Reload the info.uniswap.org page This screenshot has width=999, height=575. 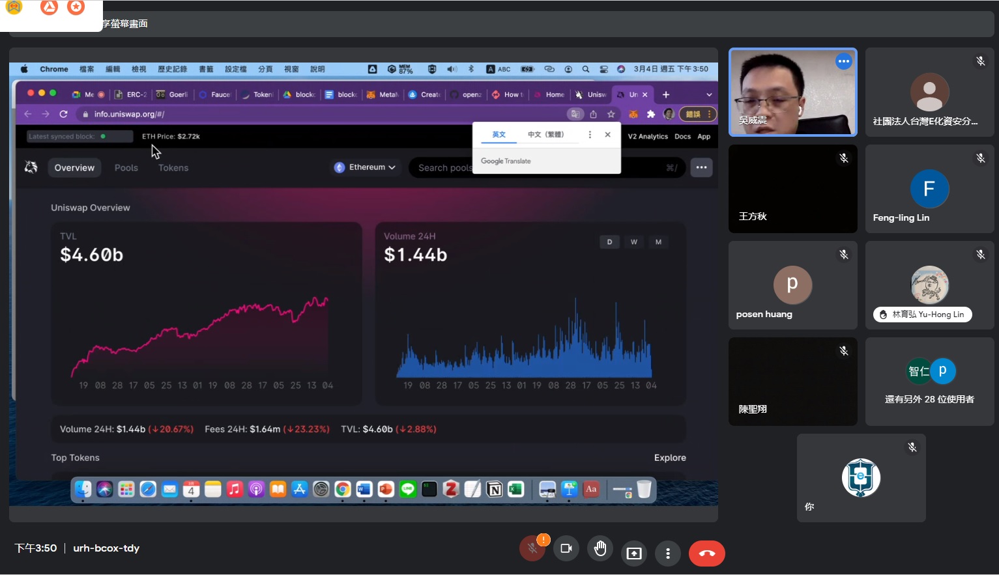pyautogui.click(x=63, y=114)
